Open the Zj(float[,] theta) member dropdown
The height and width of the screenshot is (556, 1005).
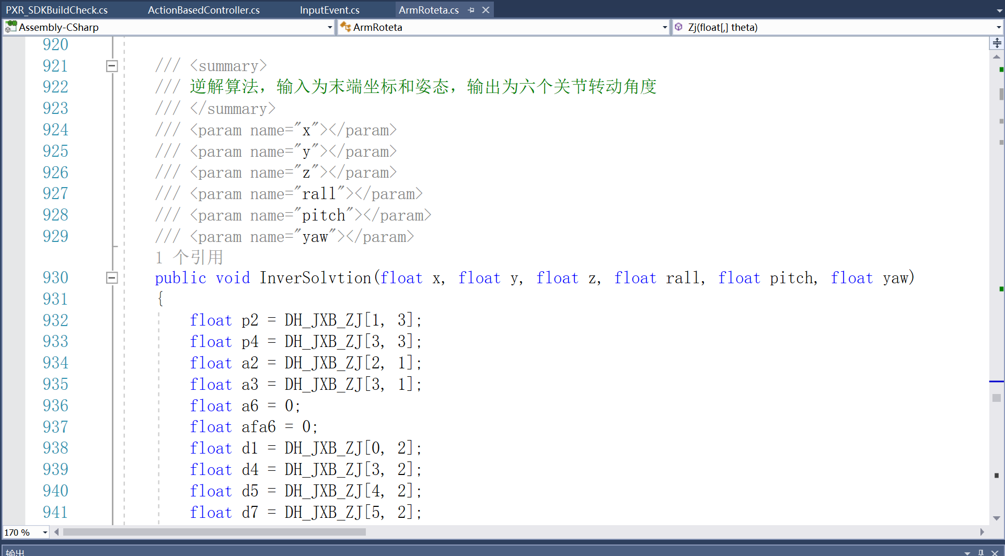(998, 27)
